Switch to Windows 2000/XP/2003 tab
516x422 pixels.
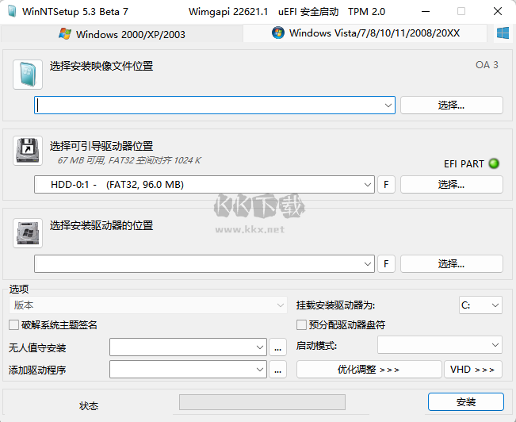(x=122, y=34)
